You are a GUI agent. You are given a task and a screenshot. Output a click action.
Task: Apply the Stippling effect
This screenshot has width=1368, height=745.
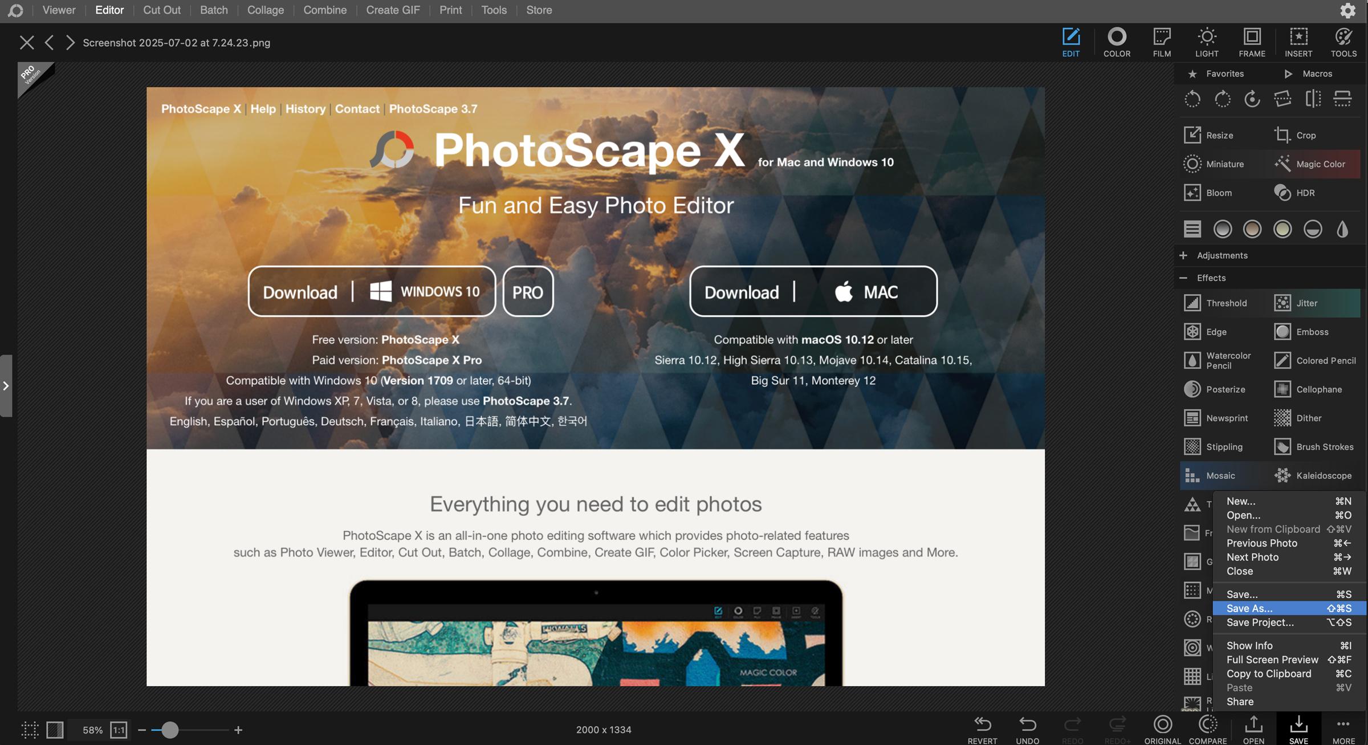(1213, 446)
